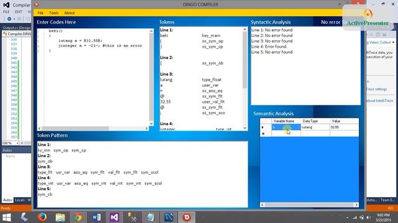
Task: Click the taskbar clock showing 9:02 PM
Action: point(383,217)
